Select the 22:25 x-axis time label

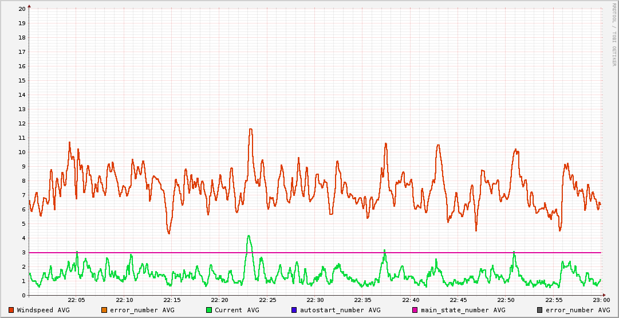tap(267, 300)
